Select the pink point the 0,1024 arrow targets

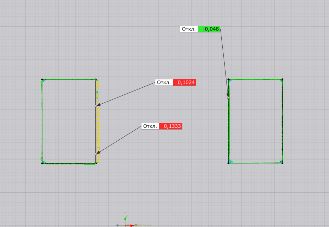coord(96,106)
